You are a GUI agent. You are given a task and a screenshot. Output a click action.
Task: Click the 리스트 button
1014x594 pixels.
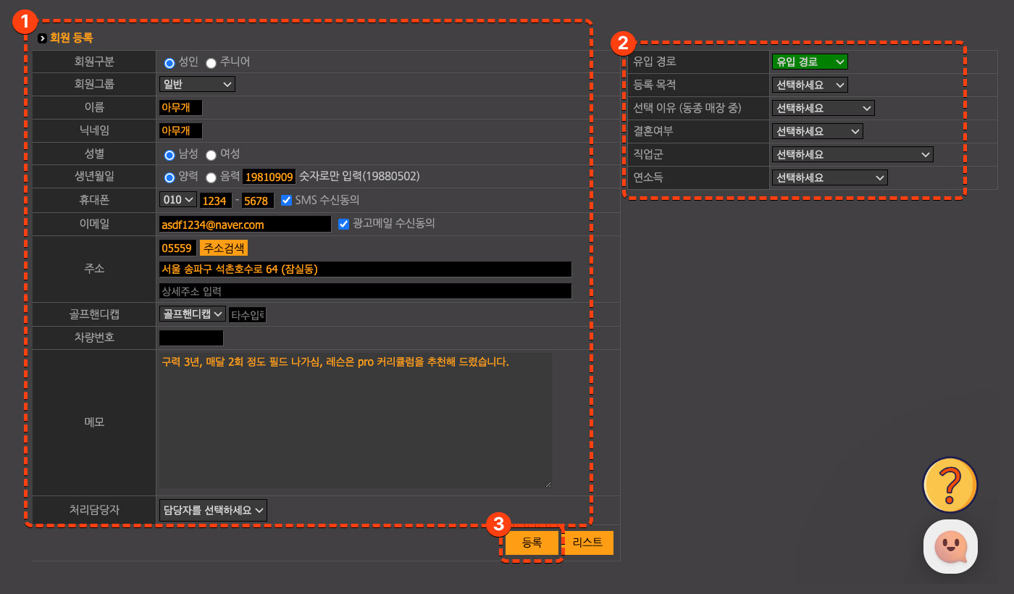coord(587,543)
